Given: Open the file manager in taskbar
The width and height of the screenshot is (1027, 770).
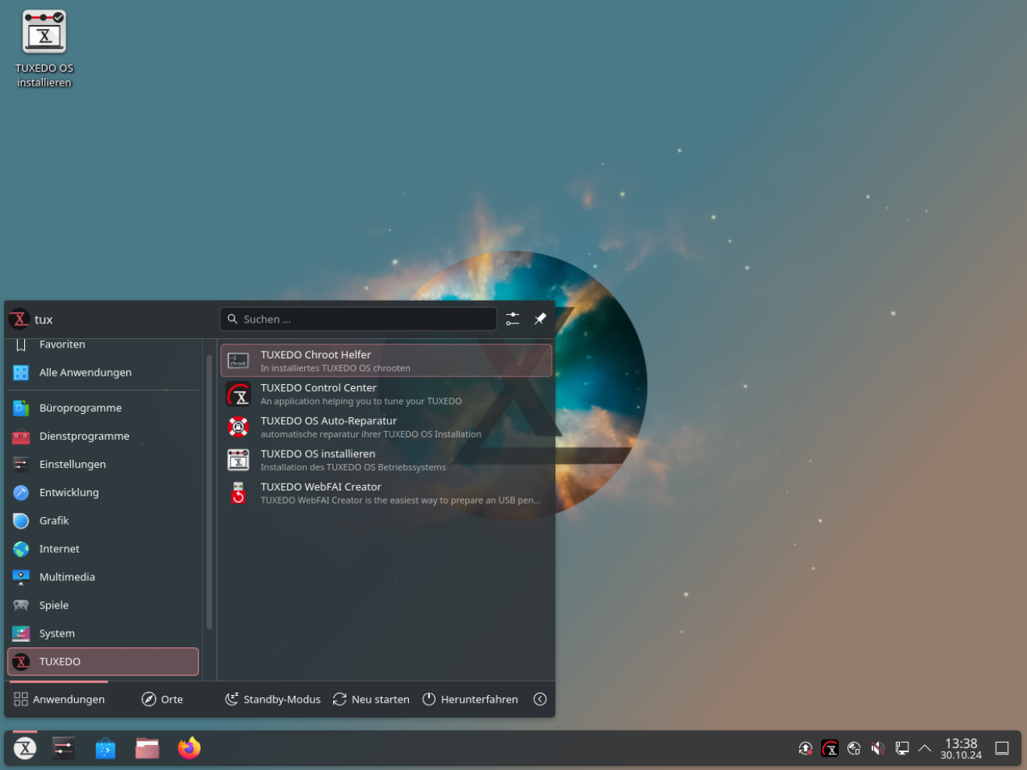Looking at the screenshot, I should pyautogui.click(x=147, y=748).
